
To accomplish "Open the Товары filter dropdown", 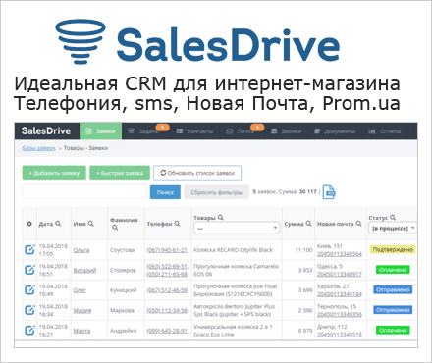I will (x=237, y=228).
